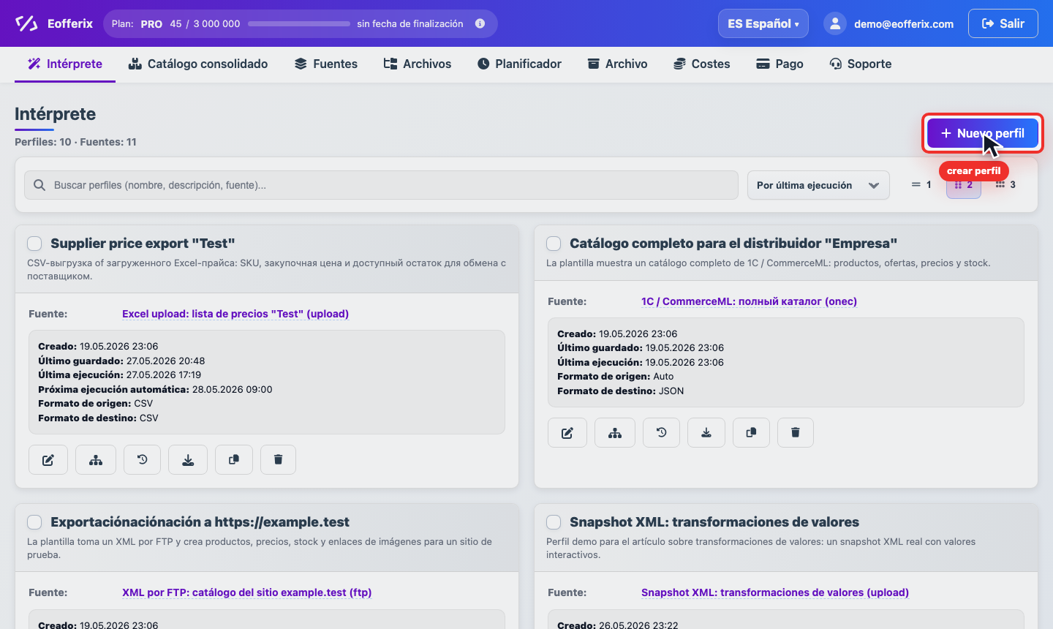1053x629 pixels.
Task: Log out with the Salir button
Action: 1003,23
